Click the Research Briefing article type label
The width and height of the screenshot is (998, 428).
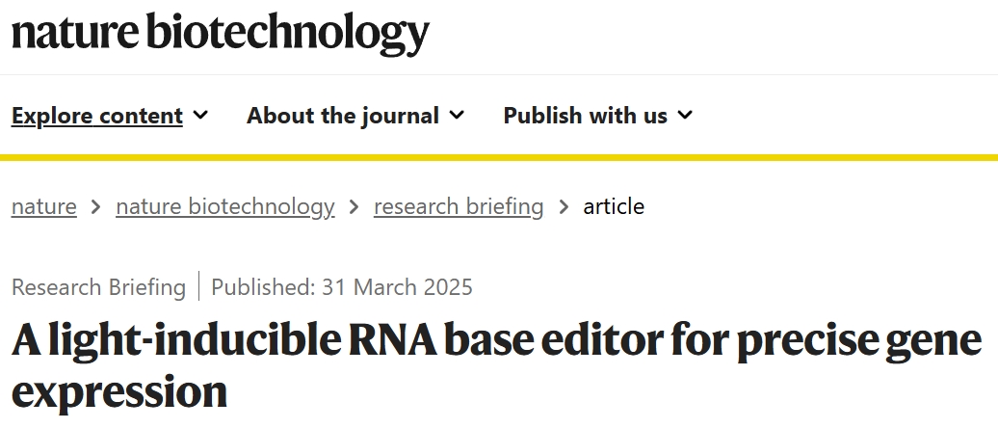coord(98,287)
